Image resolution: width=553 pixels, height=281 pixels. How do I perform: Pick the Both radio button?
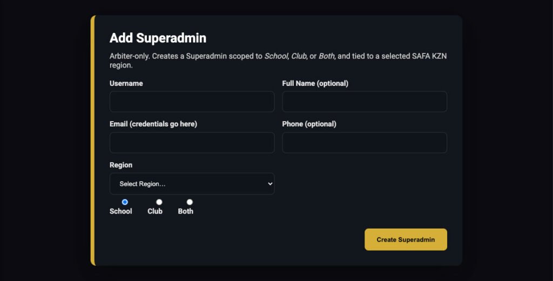190,202
